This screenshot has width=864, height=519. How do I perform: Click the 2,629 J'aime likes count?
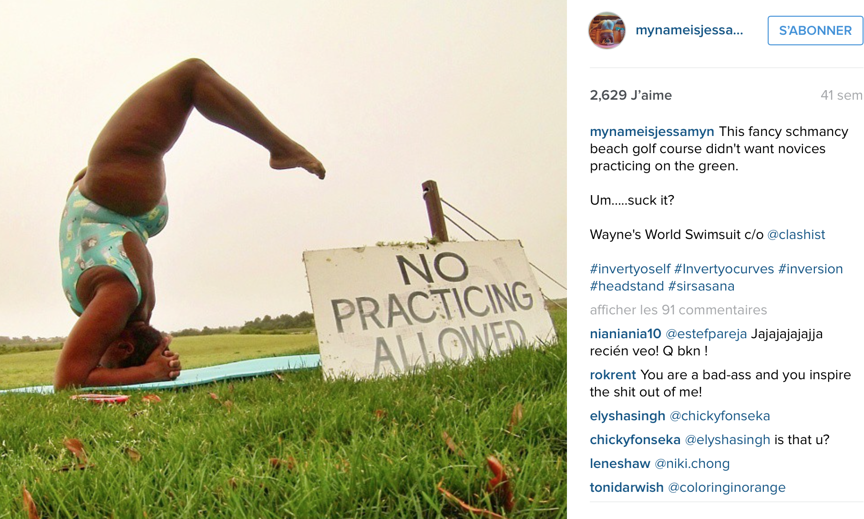click(x=630, y=95)
